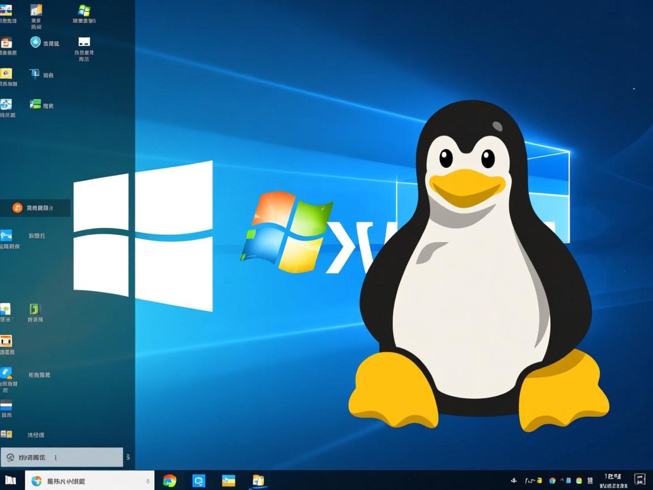The image size is (653, 490).
Task: Open the white store-style desktop icon
Action: (x=84, y=43)
